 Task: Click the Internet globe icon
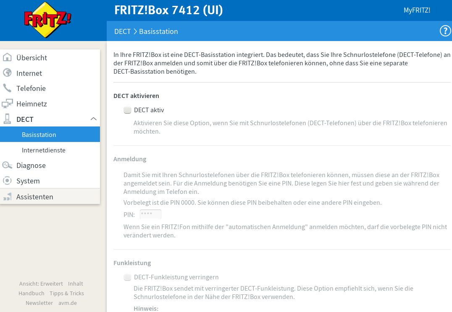(7, 73)
